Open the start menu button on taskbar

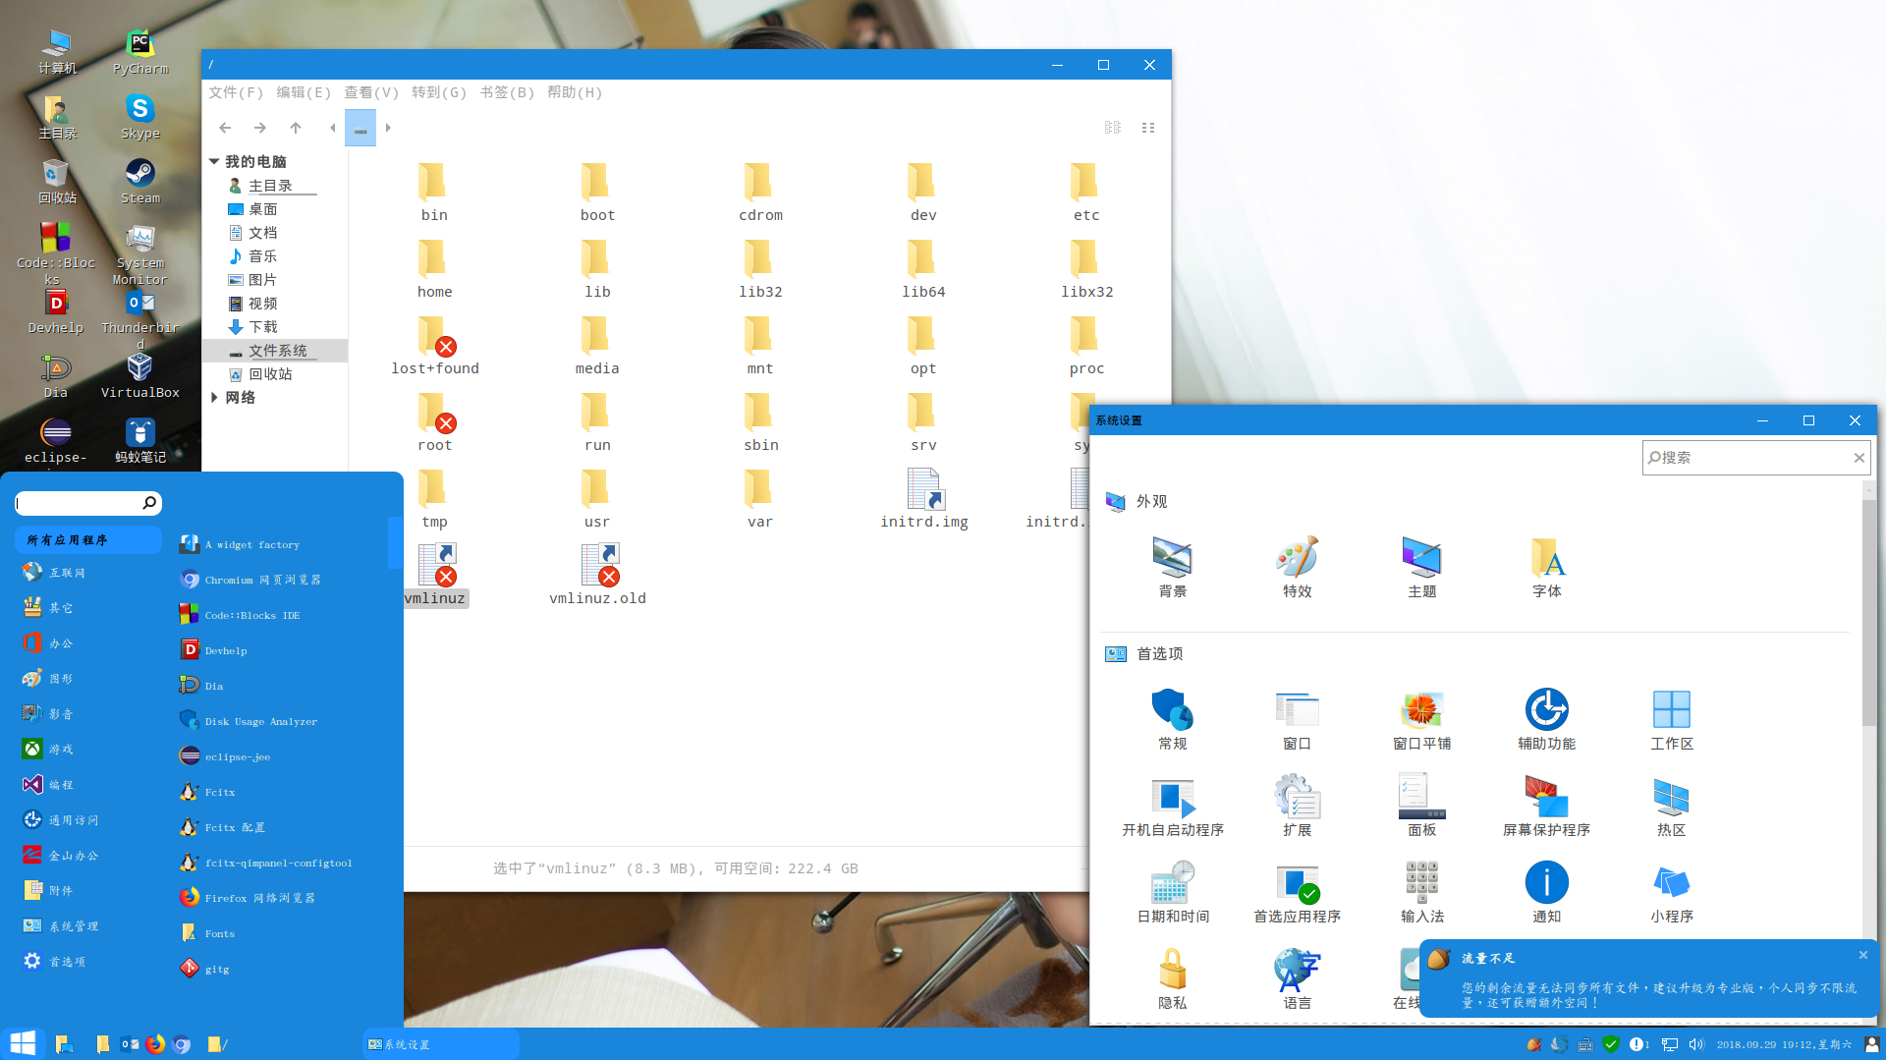(x=23, y=1043)
